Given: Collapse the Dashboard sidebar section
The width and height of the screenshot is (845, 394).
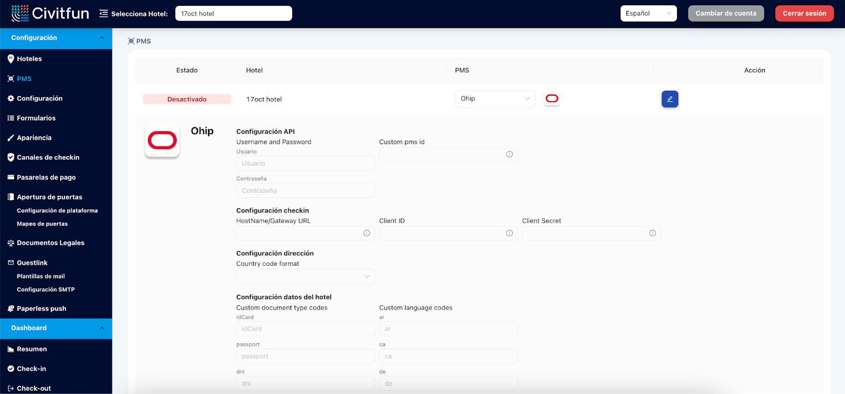Looking at the screenshot, I should coord(56,328).
